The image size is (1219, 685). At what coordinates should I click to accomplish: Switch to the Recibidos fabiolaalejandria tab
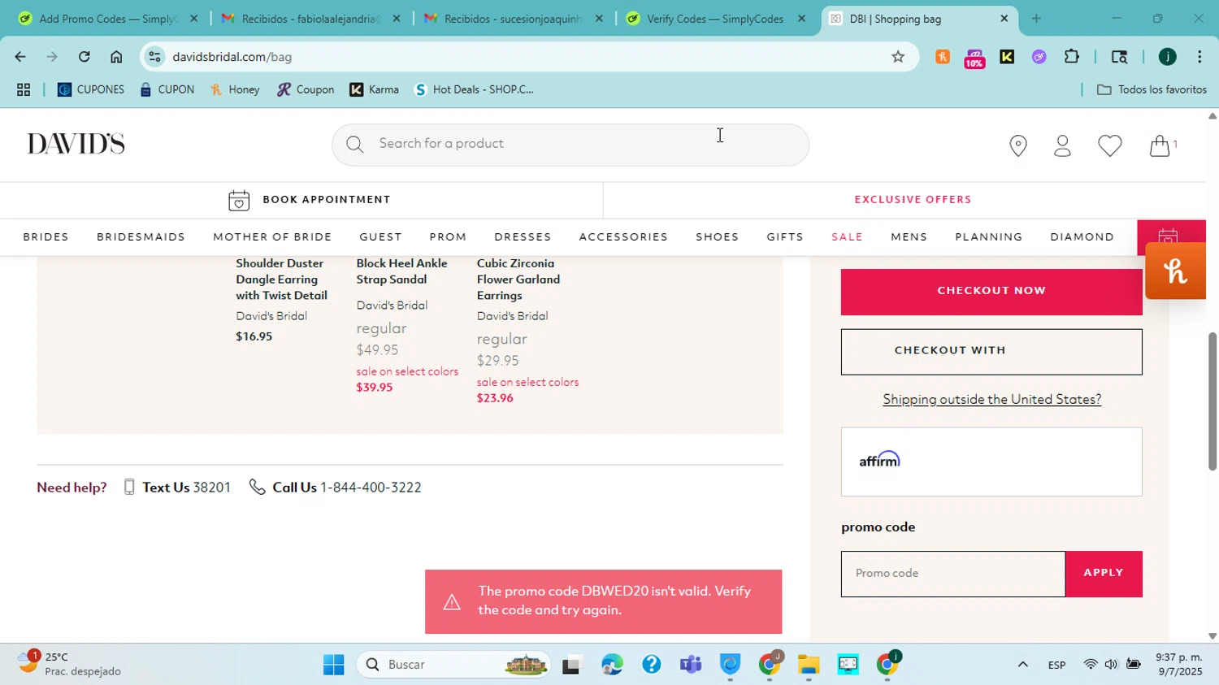(x=309, y=19)
